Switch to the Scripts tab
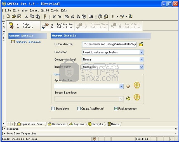The width and height of the screenshot is (179, 142). tap(96, 124)
